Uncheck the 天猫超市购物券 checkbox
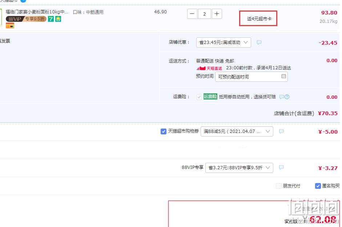The image size is (342, 227). coord(163,131)
